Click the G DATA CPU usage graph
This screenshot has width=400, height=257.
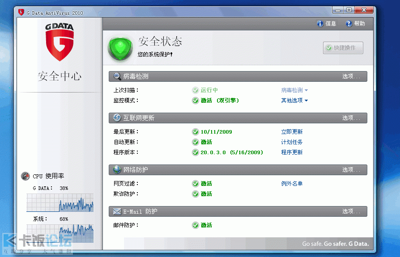(x=60, y=203)
